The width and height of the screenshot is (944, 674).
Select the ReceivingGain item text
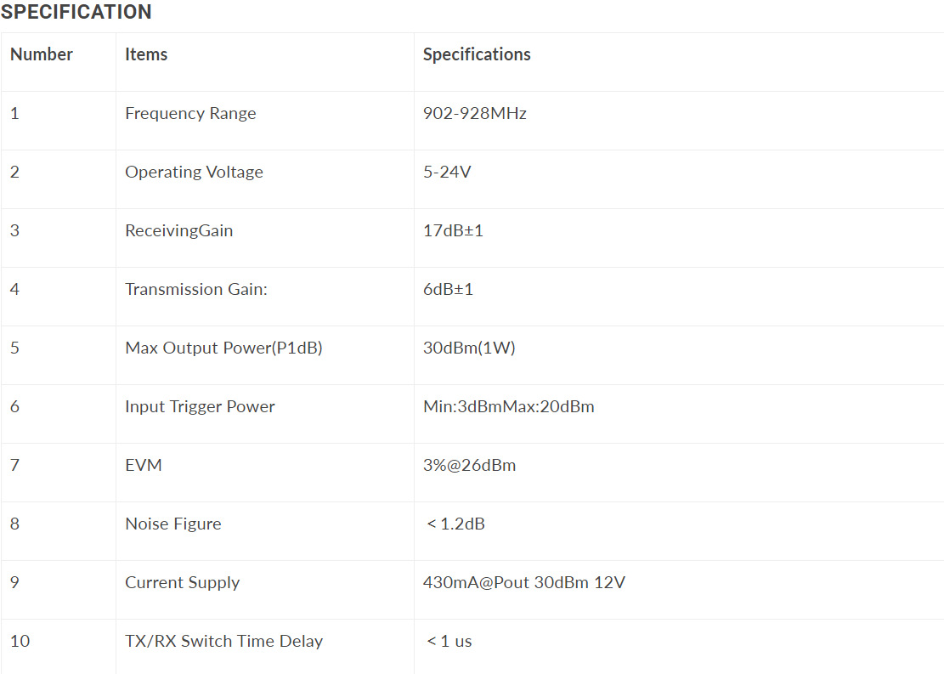[x=178, y=230]
